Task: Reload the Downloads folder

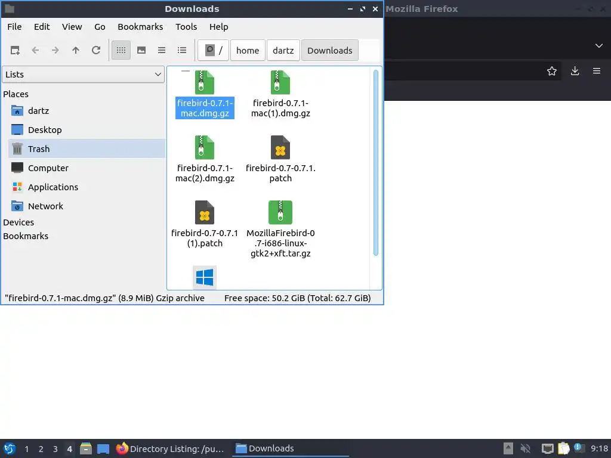Action: point(96,50)
